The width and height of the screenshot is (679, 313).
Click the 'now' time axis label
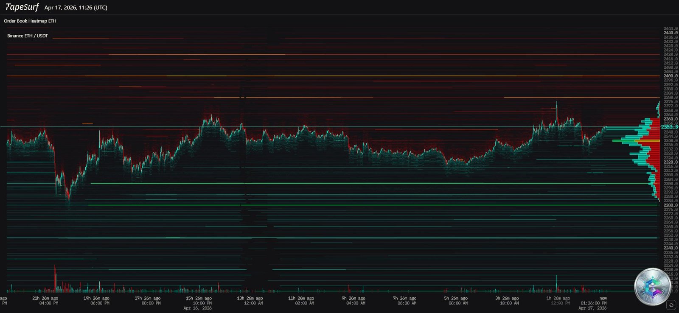pyautogui.click(x=603, y=298)
